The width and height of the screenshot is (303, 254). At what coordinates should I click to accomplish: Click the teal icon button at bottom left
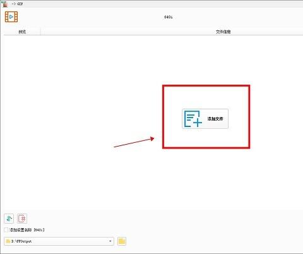coord(9,219)
